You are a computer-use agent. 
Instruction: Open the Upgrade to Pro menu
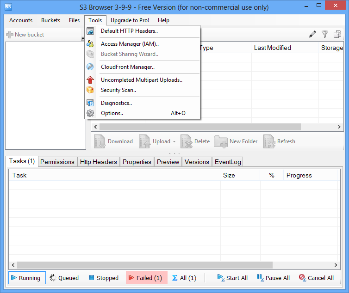(130, 20)
